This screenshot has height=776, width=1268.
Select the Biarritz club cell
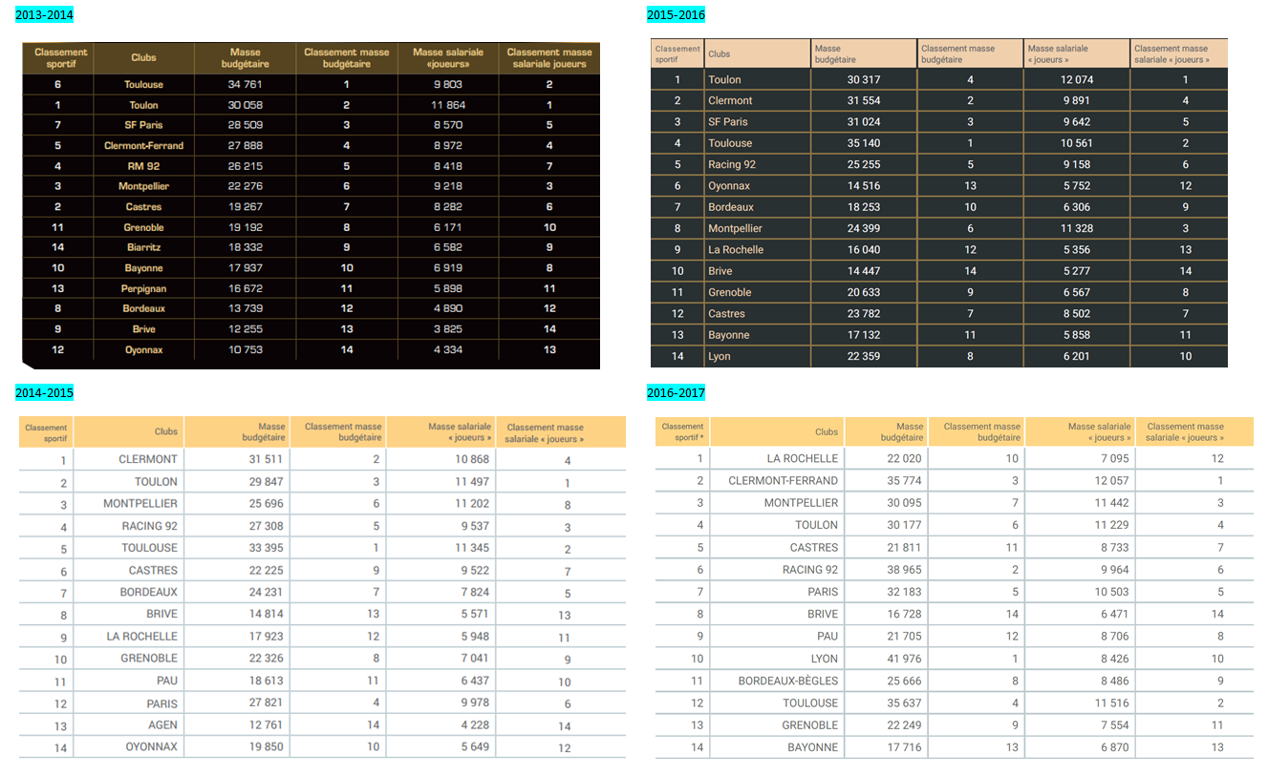[143, 247]
